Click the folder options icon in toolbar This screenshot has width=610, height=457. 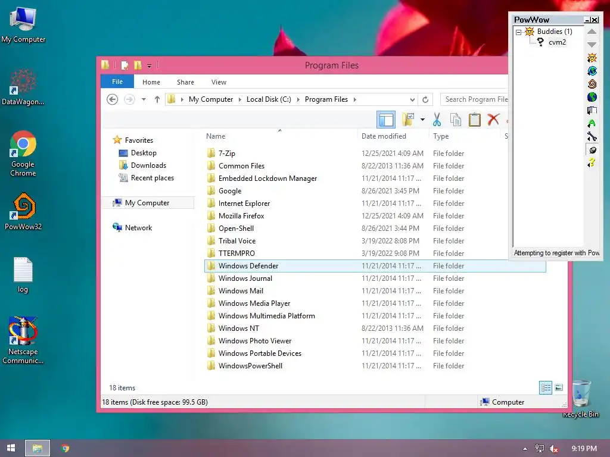(x=407, y=120)
